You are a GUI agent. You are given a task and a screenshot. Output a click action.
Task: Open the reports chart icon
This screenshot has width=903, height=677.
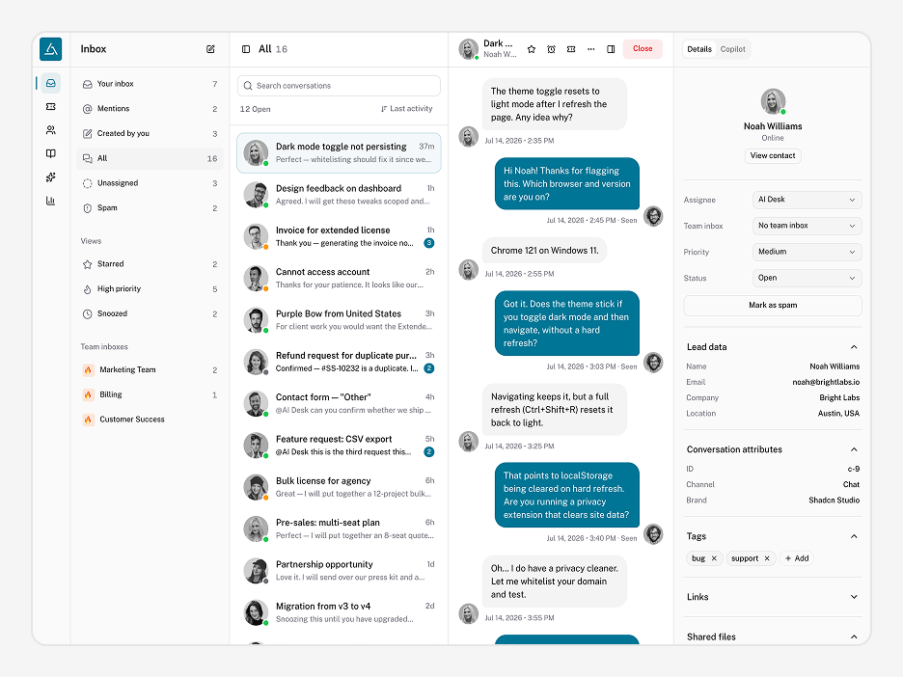(51, 201)
